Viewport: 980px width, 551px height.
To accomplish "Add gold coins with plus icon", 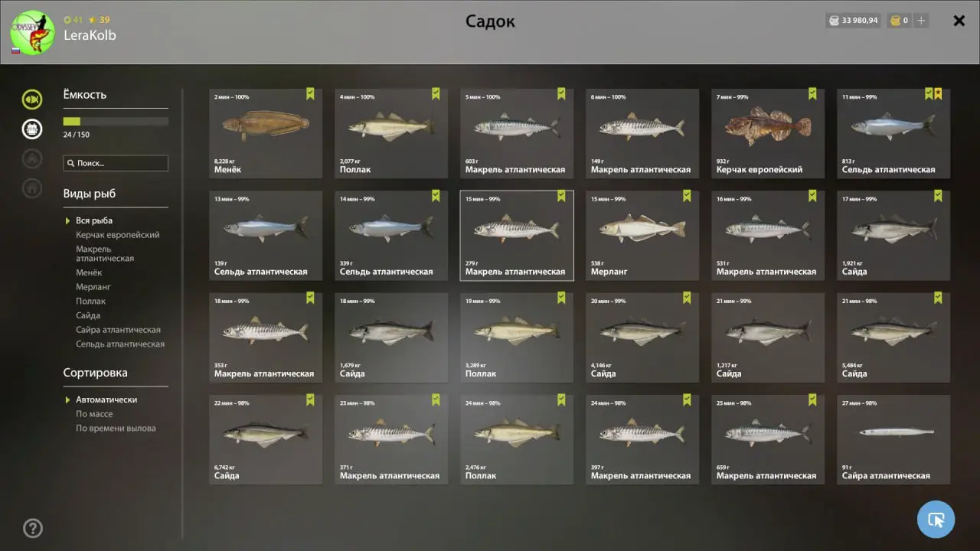I will pos(921,21).
